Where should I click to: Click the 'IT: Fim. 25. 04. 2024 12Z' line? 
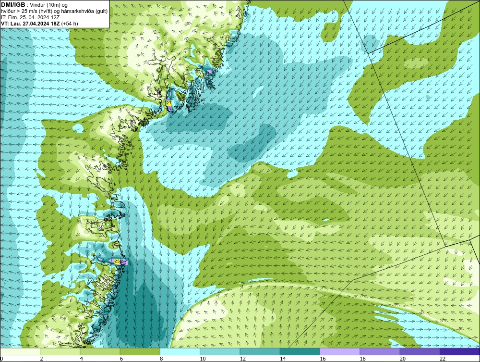[x=30, y=17]
